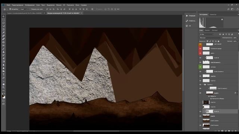Image resolution: width=239 pixels, height=134 pixels.
Task: Hide the orange-tagged top layer
Action: [200, 44]
